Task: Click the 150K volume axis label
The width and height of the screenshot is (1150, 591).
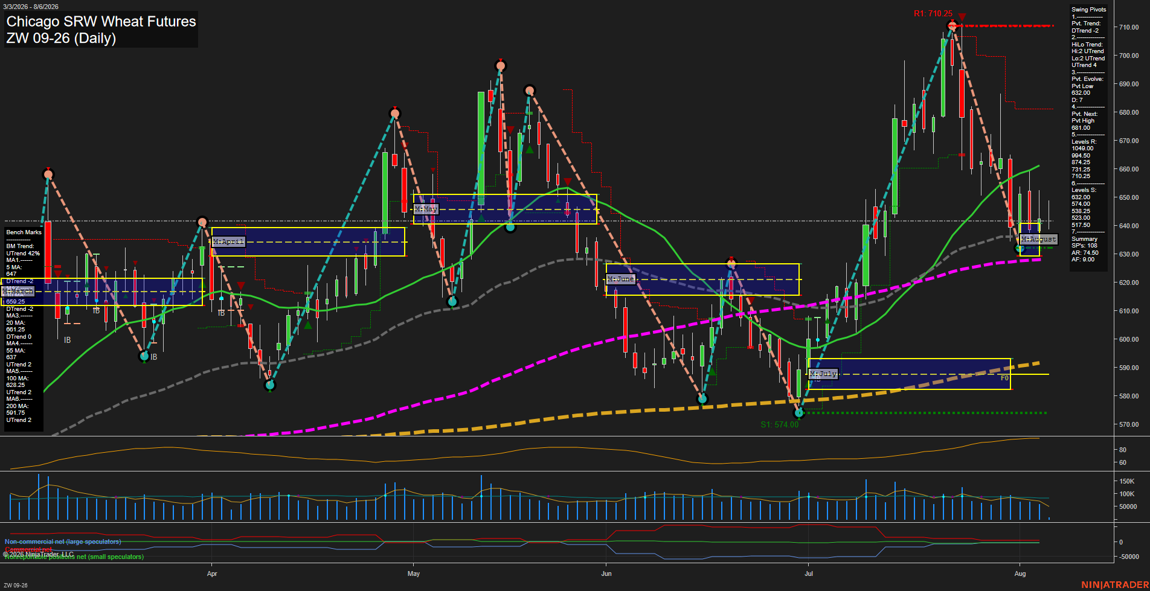Action: point(1126,481)
